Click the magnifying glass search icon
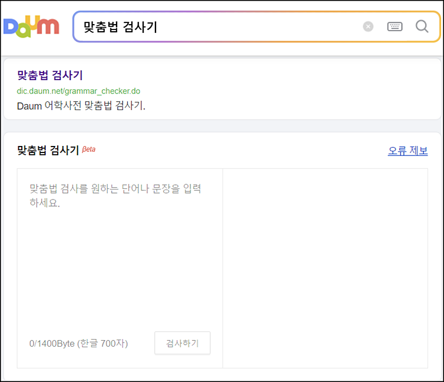Viewport: 444px width, 382px height. click(422, 26)
